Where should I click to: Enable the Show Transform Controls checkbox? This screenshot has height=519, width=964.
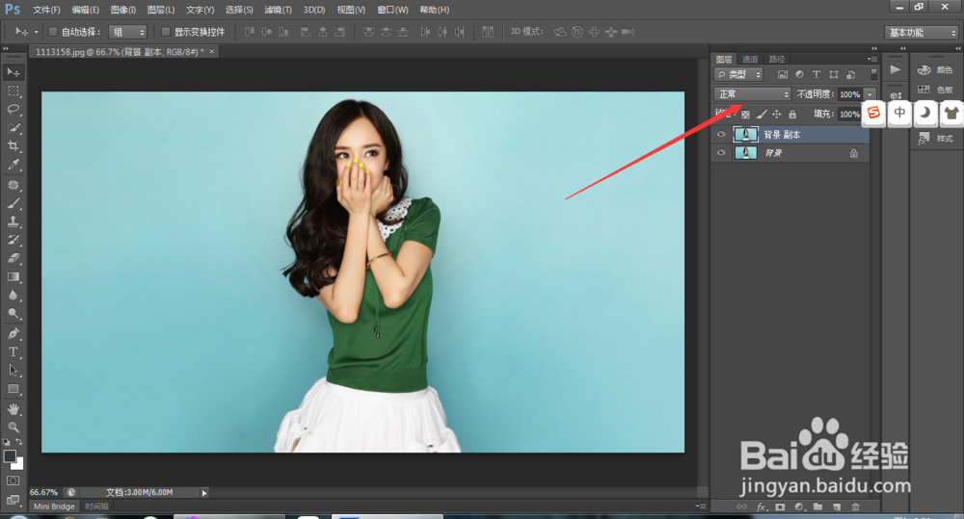166,32
